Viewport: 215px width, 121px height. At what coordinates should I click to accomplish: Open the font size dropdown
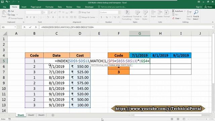click(49, 12)
